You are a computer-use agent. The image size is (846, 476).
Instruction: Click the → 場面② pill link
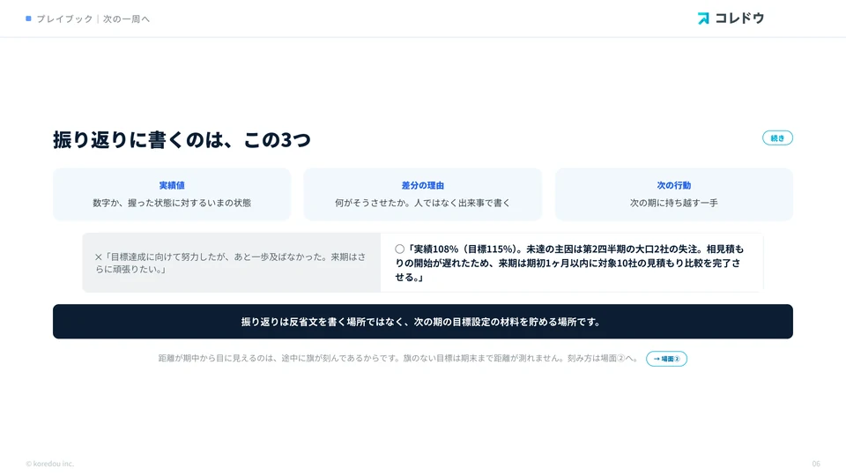point(666,359)
